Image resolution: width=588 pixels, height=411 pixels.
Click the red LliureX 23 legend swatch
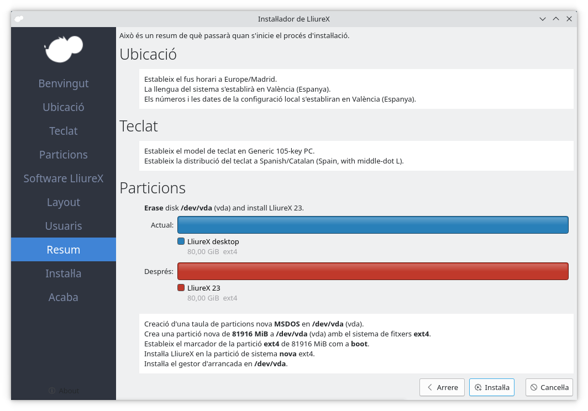click(181, 288)
